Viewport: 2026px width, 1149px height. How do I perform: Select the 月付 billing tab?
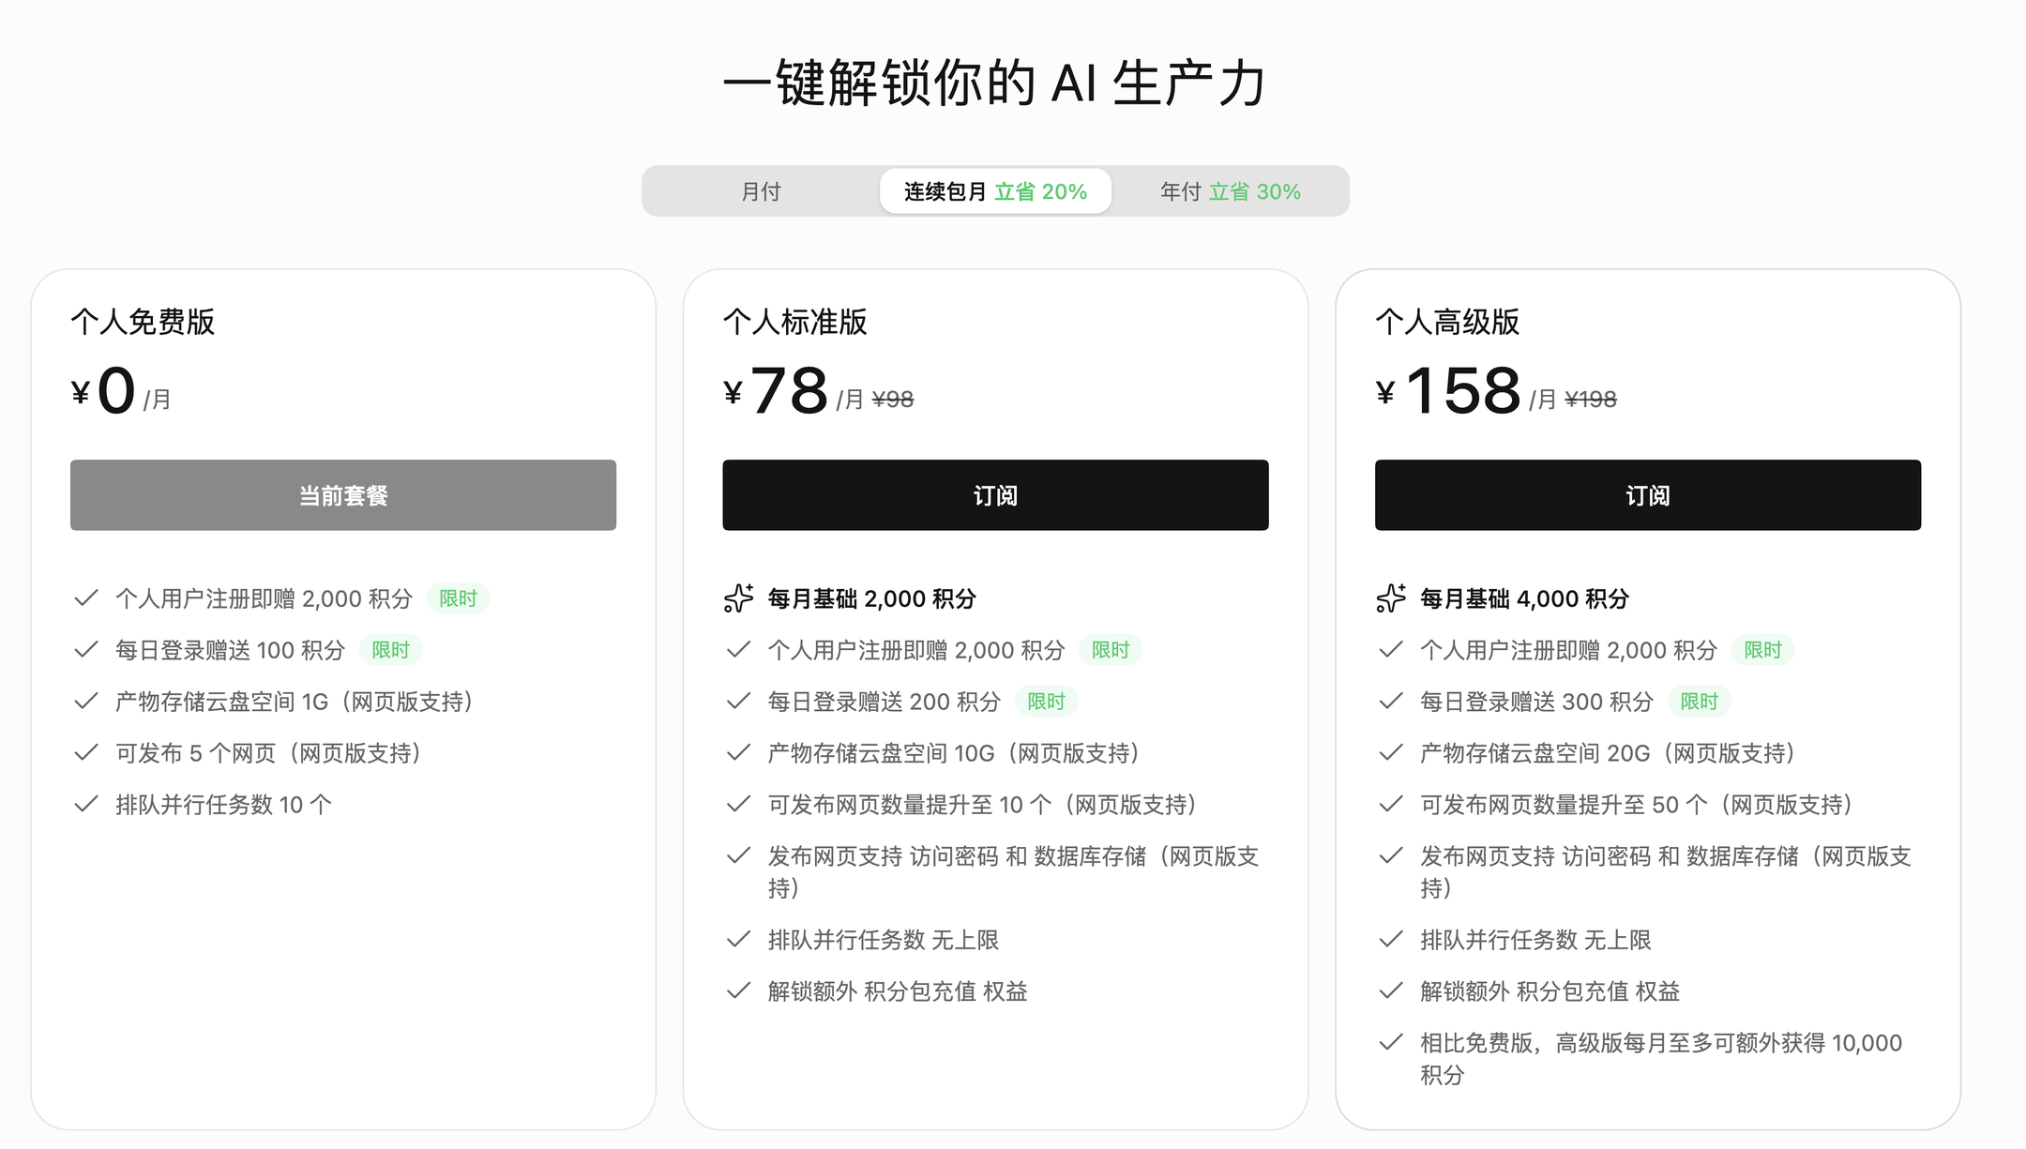[x=761, y=191]
